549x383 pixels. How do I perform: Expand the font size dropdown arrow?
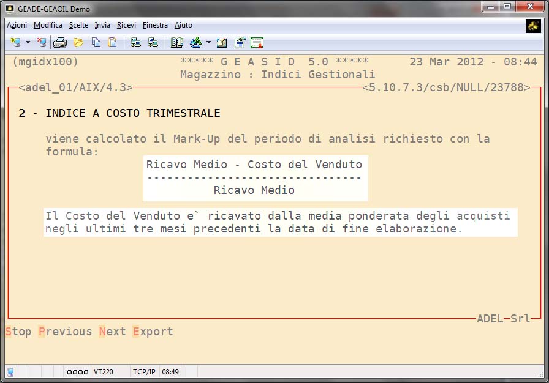pos(208,43)
